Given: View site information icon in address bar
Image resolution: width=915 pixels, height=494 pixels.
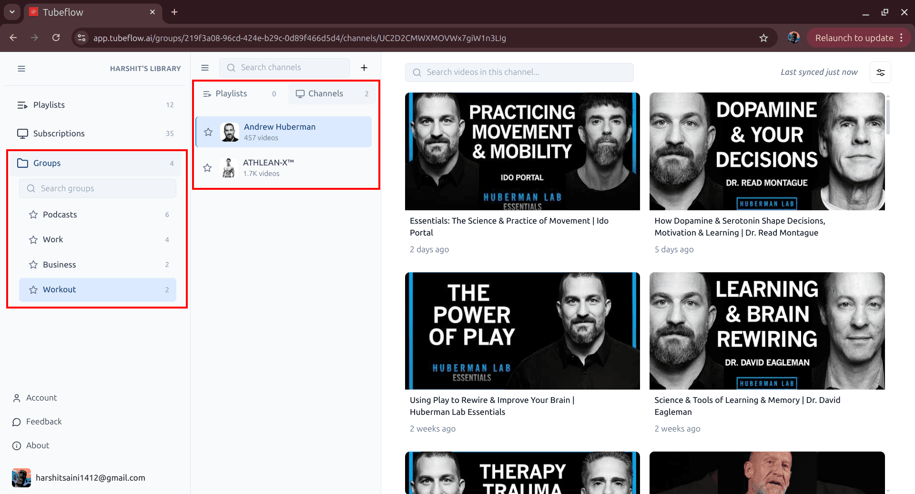Looking at the screenshot, I should (x=81, y=38).
